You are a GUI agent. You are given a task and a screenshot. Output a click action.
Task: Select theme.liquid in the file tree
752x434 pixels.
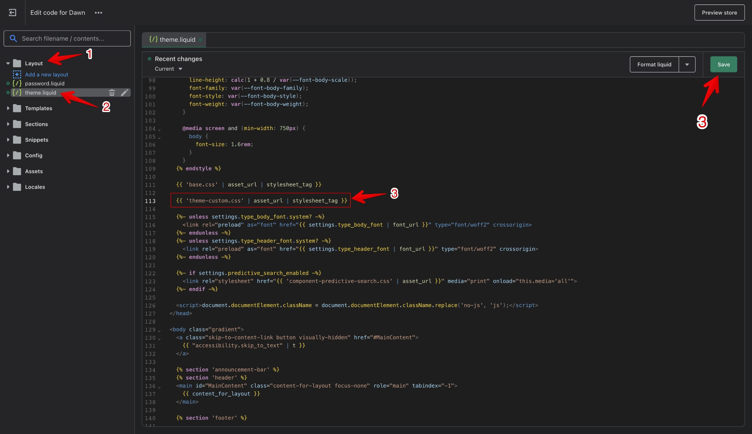40,93
